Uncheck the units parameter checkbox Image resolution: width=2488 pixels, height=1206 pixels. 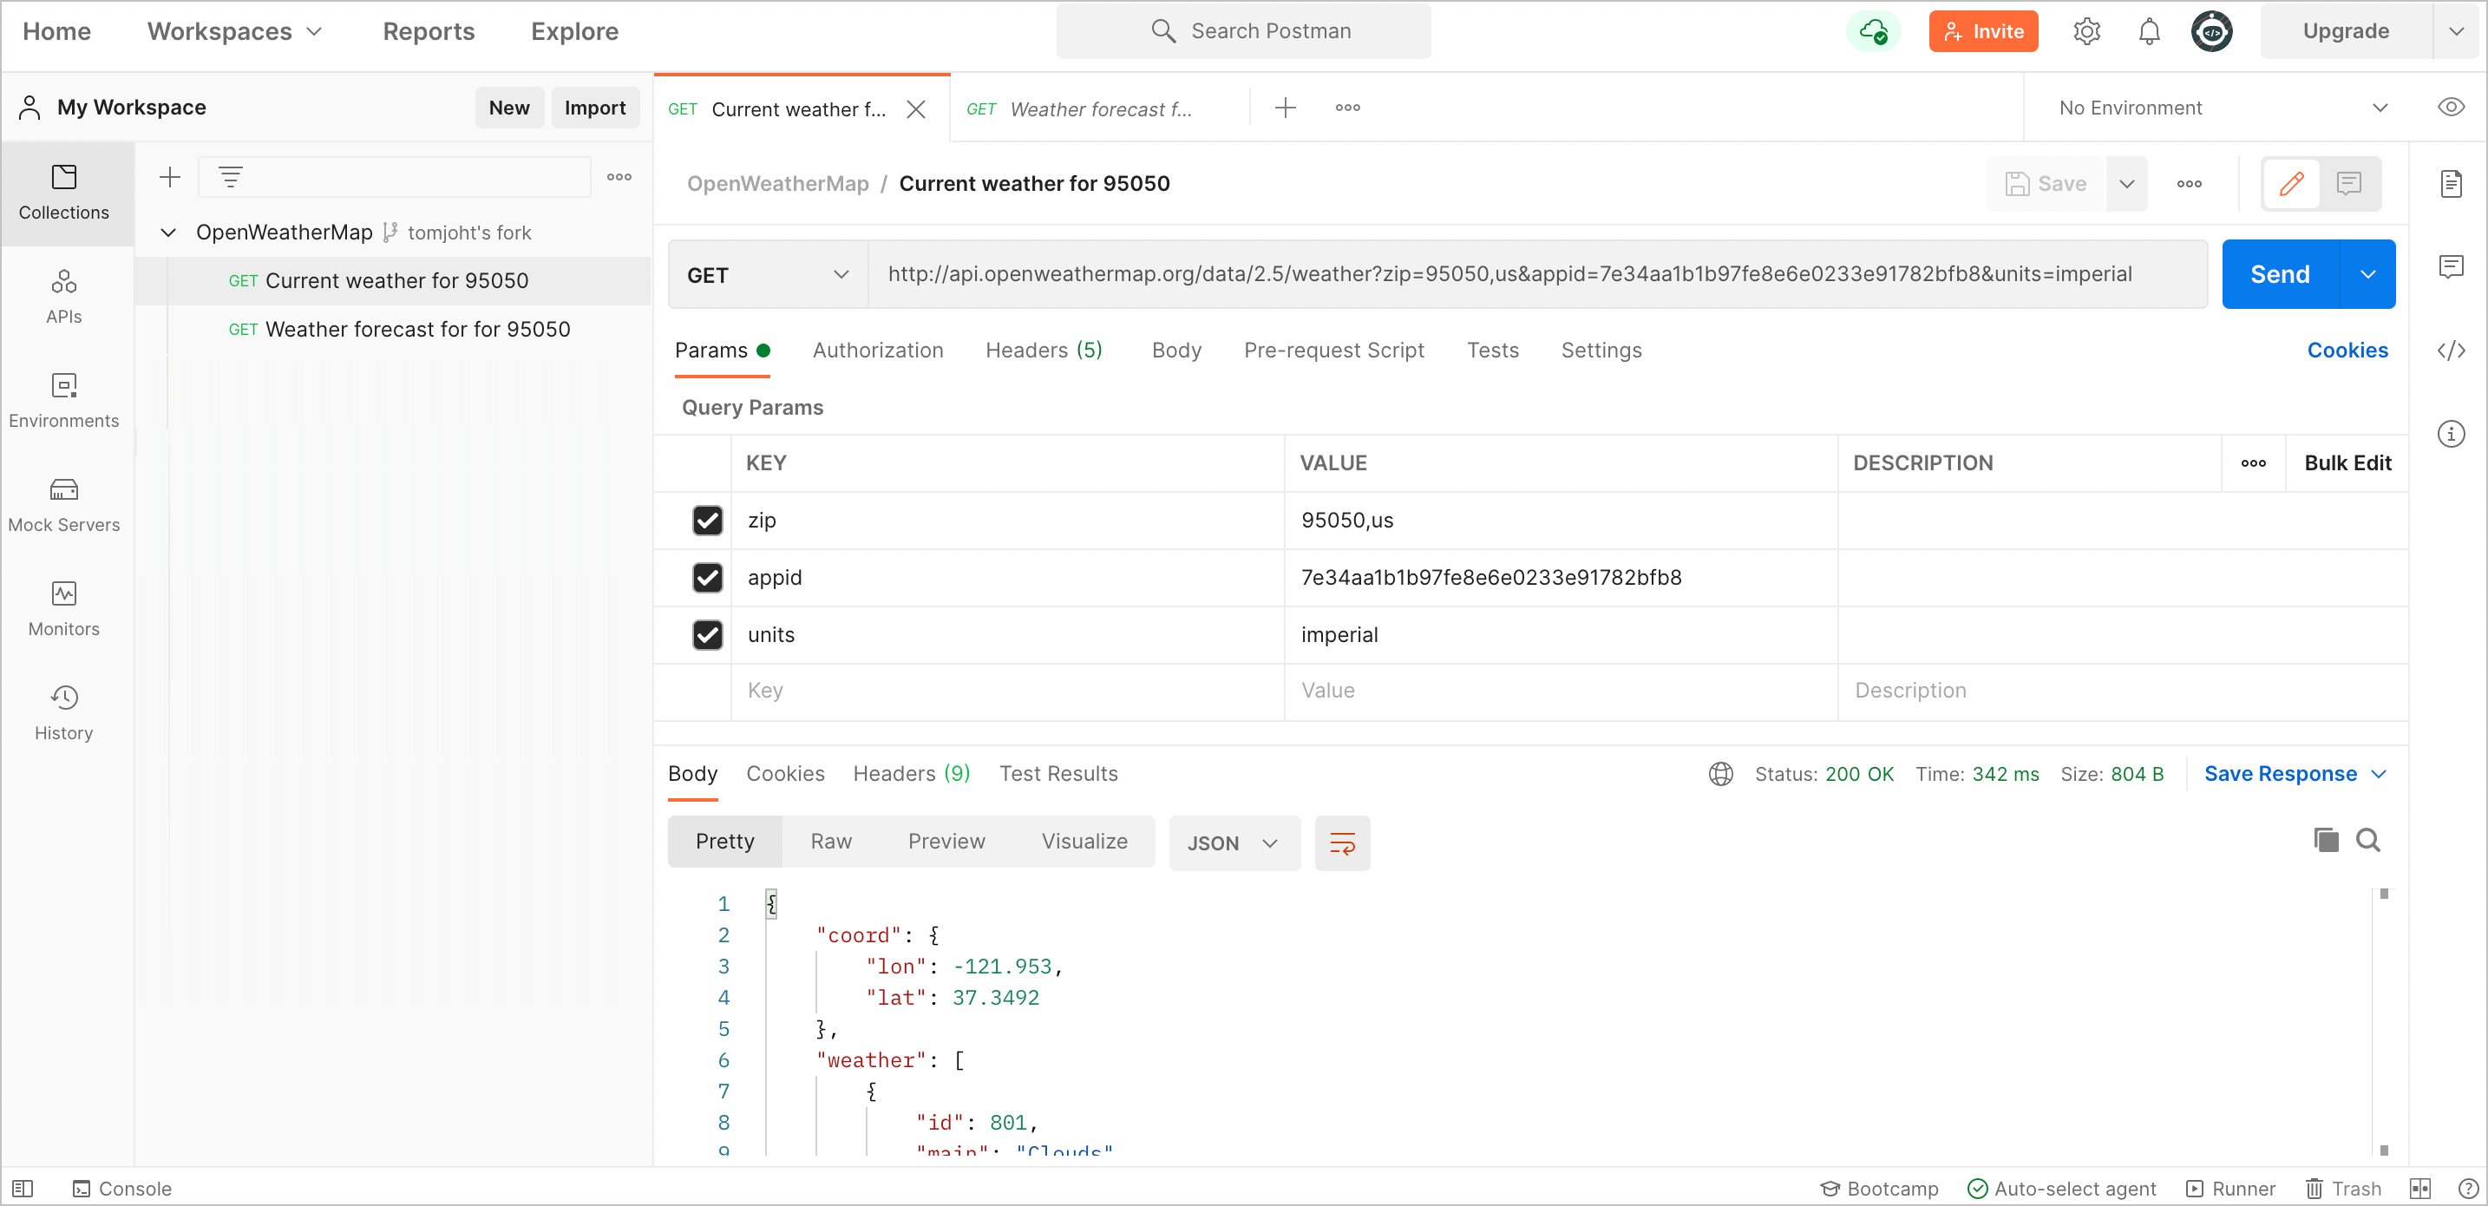point(707,635)
